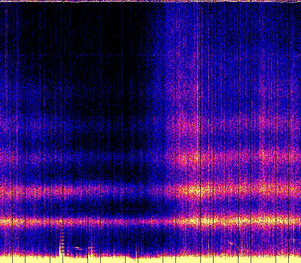Select the black vertical line right of center
This screenshot has height=263, width=301.
pyautogui.click(x=200, y=94)
